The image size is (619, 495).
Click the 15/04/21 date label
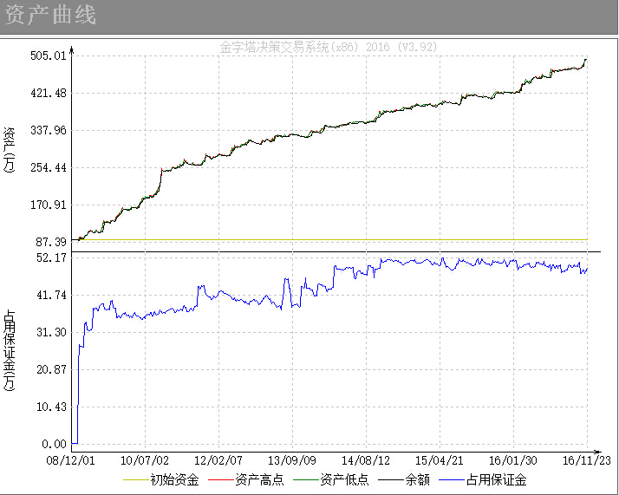[439, 460]
